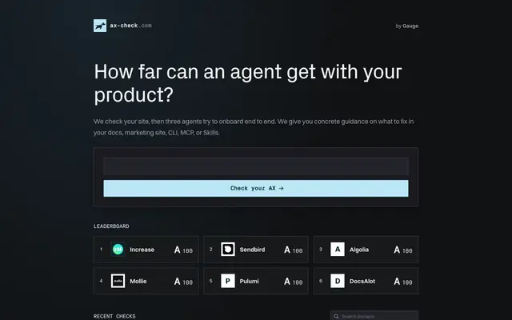Click the DocsAlot D logo icon
This screenshot has height=320, width=512.
[x=338, y=281]
